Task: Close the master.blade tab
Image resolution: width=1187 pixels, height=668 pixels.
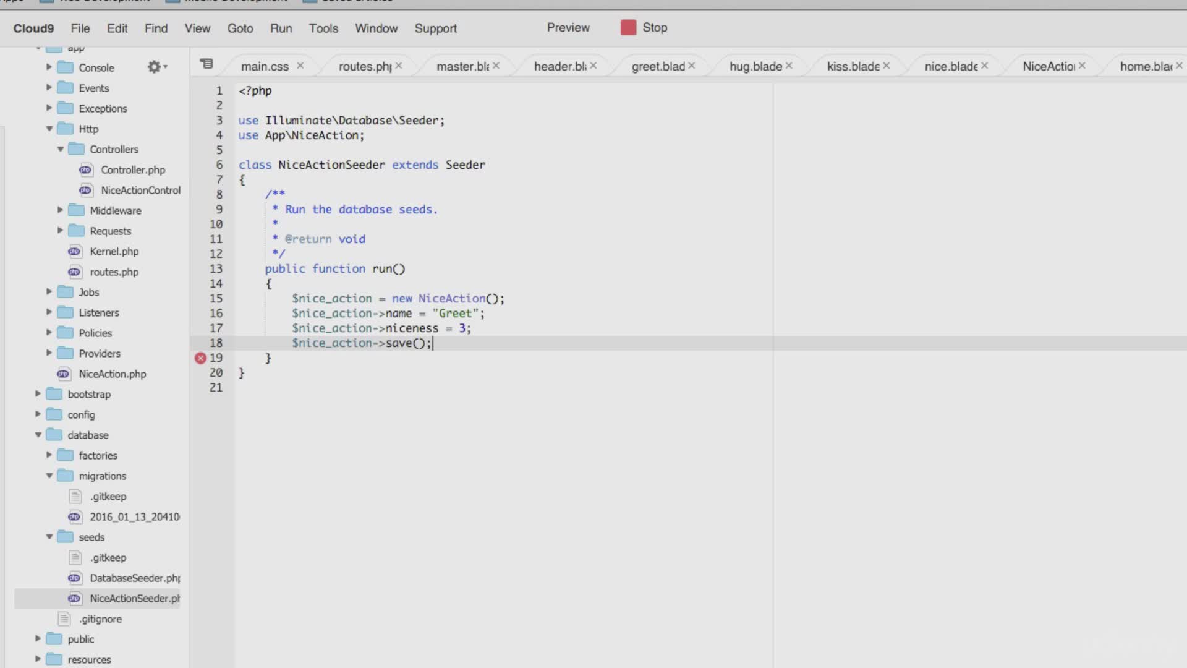Action: click(x=496, y=66)
